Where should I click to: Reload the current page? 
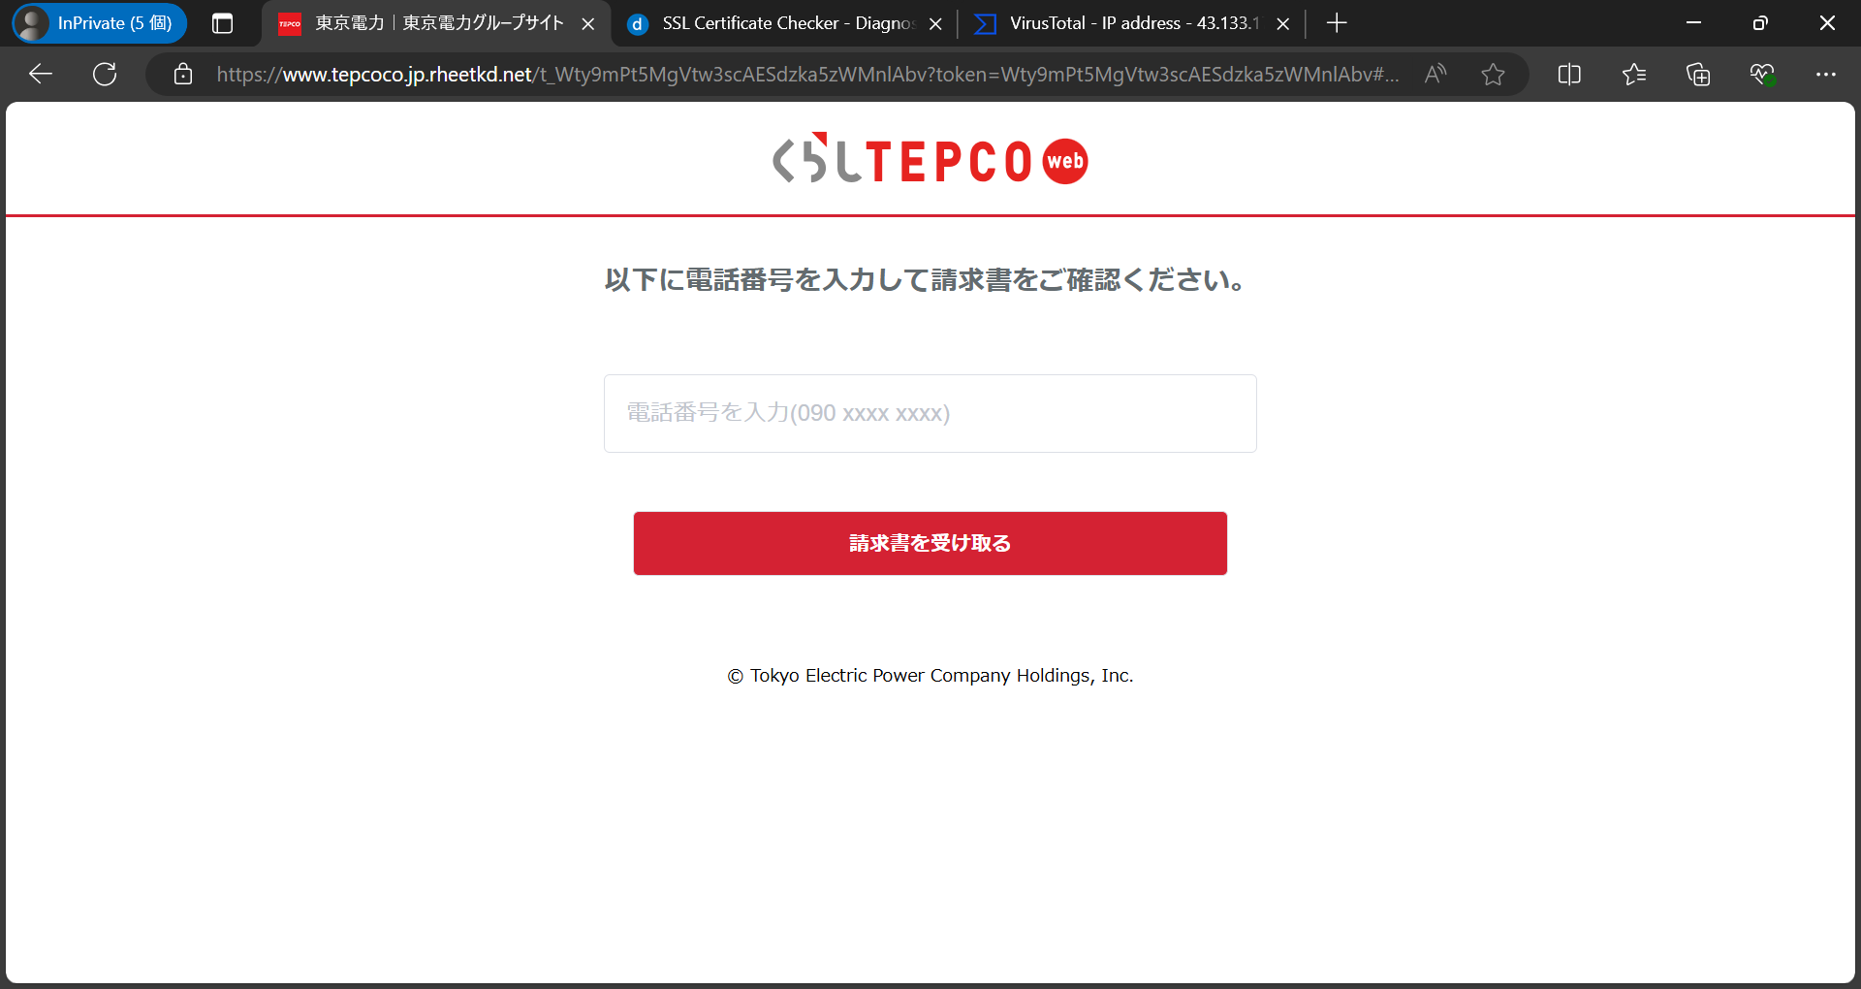pos(105,74)
